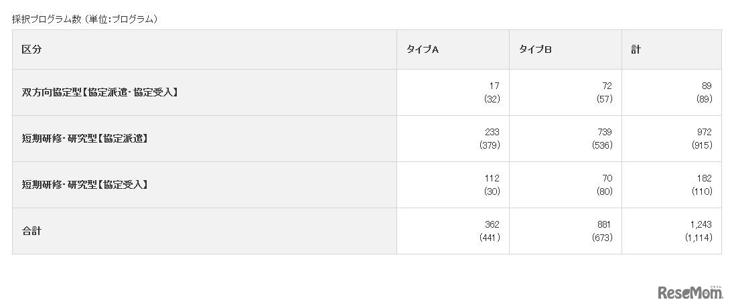Click the ReseMom logo watermark
Viewport: 732px width, 308px height.
tap(690, 293)
